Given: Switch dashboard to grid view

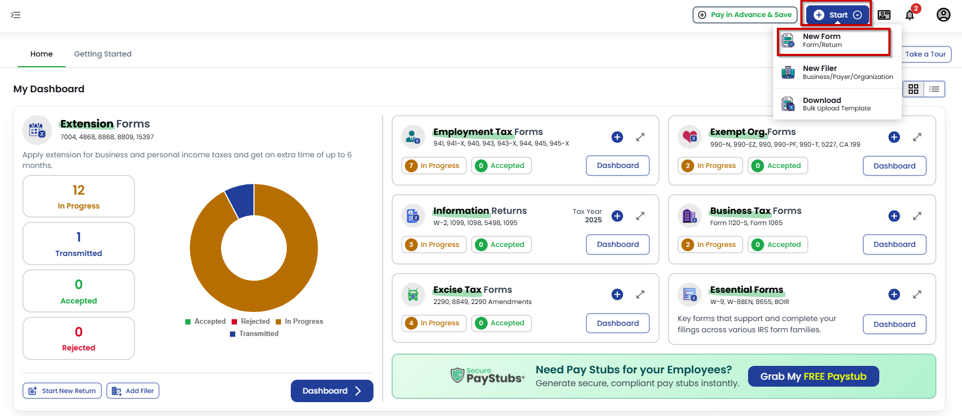Looking at the screenshot, I should [913, 89].
